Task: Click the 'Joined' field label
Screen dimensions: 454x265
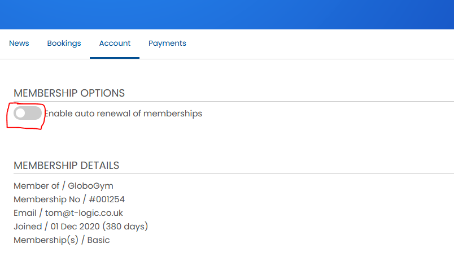Action: pyautogui.click(x=28, y=227)
